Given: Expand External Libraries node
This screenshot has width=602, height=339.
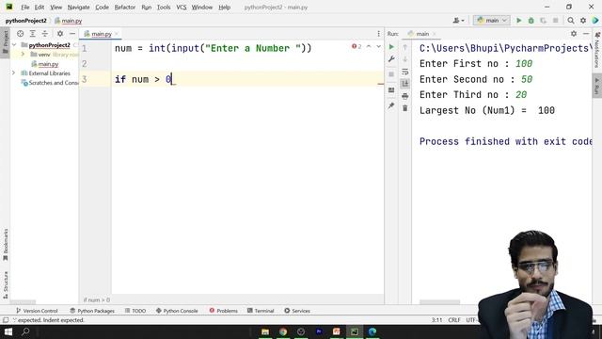Looking at the screenshot, I should [14, 73].
